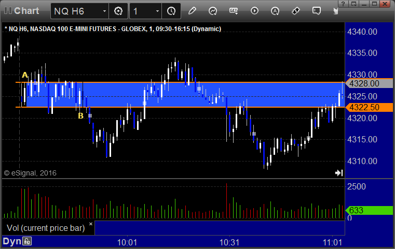The width and height of the screenshot is (395, 249).
Task: Click the 4335.00 price axis label
Action: pos(362,53)
